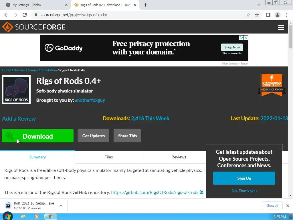Click the Last Update 2022-01-13 date
This screenshot has height=220, width=293.
[274, 118]
